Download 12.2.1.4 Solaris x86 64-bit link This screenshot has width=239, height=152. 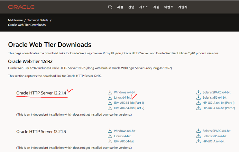pyautogui.click(x=215, y=97)
